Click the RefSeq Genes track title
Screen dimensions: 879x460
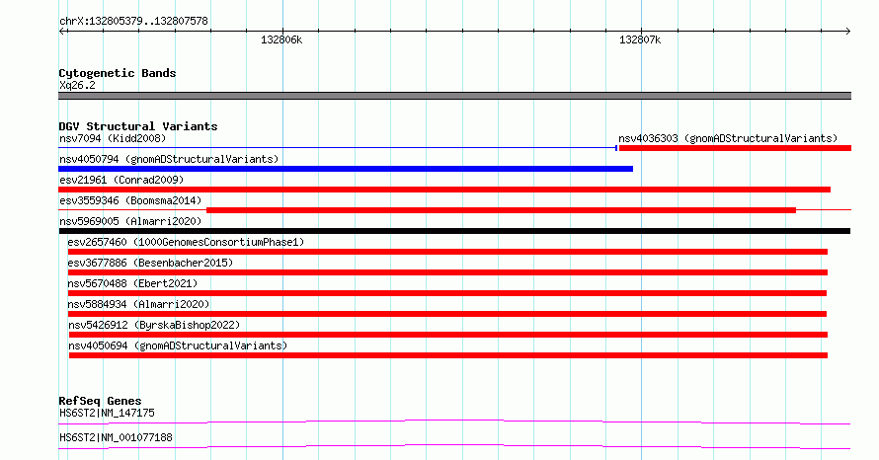(100, 401)
